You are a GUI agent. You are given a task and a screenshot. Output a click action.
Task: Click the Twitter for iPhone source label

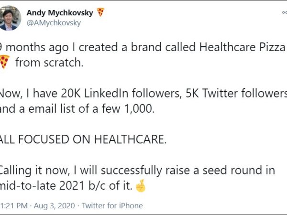(x=112, y=206)
